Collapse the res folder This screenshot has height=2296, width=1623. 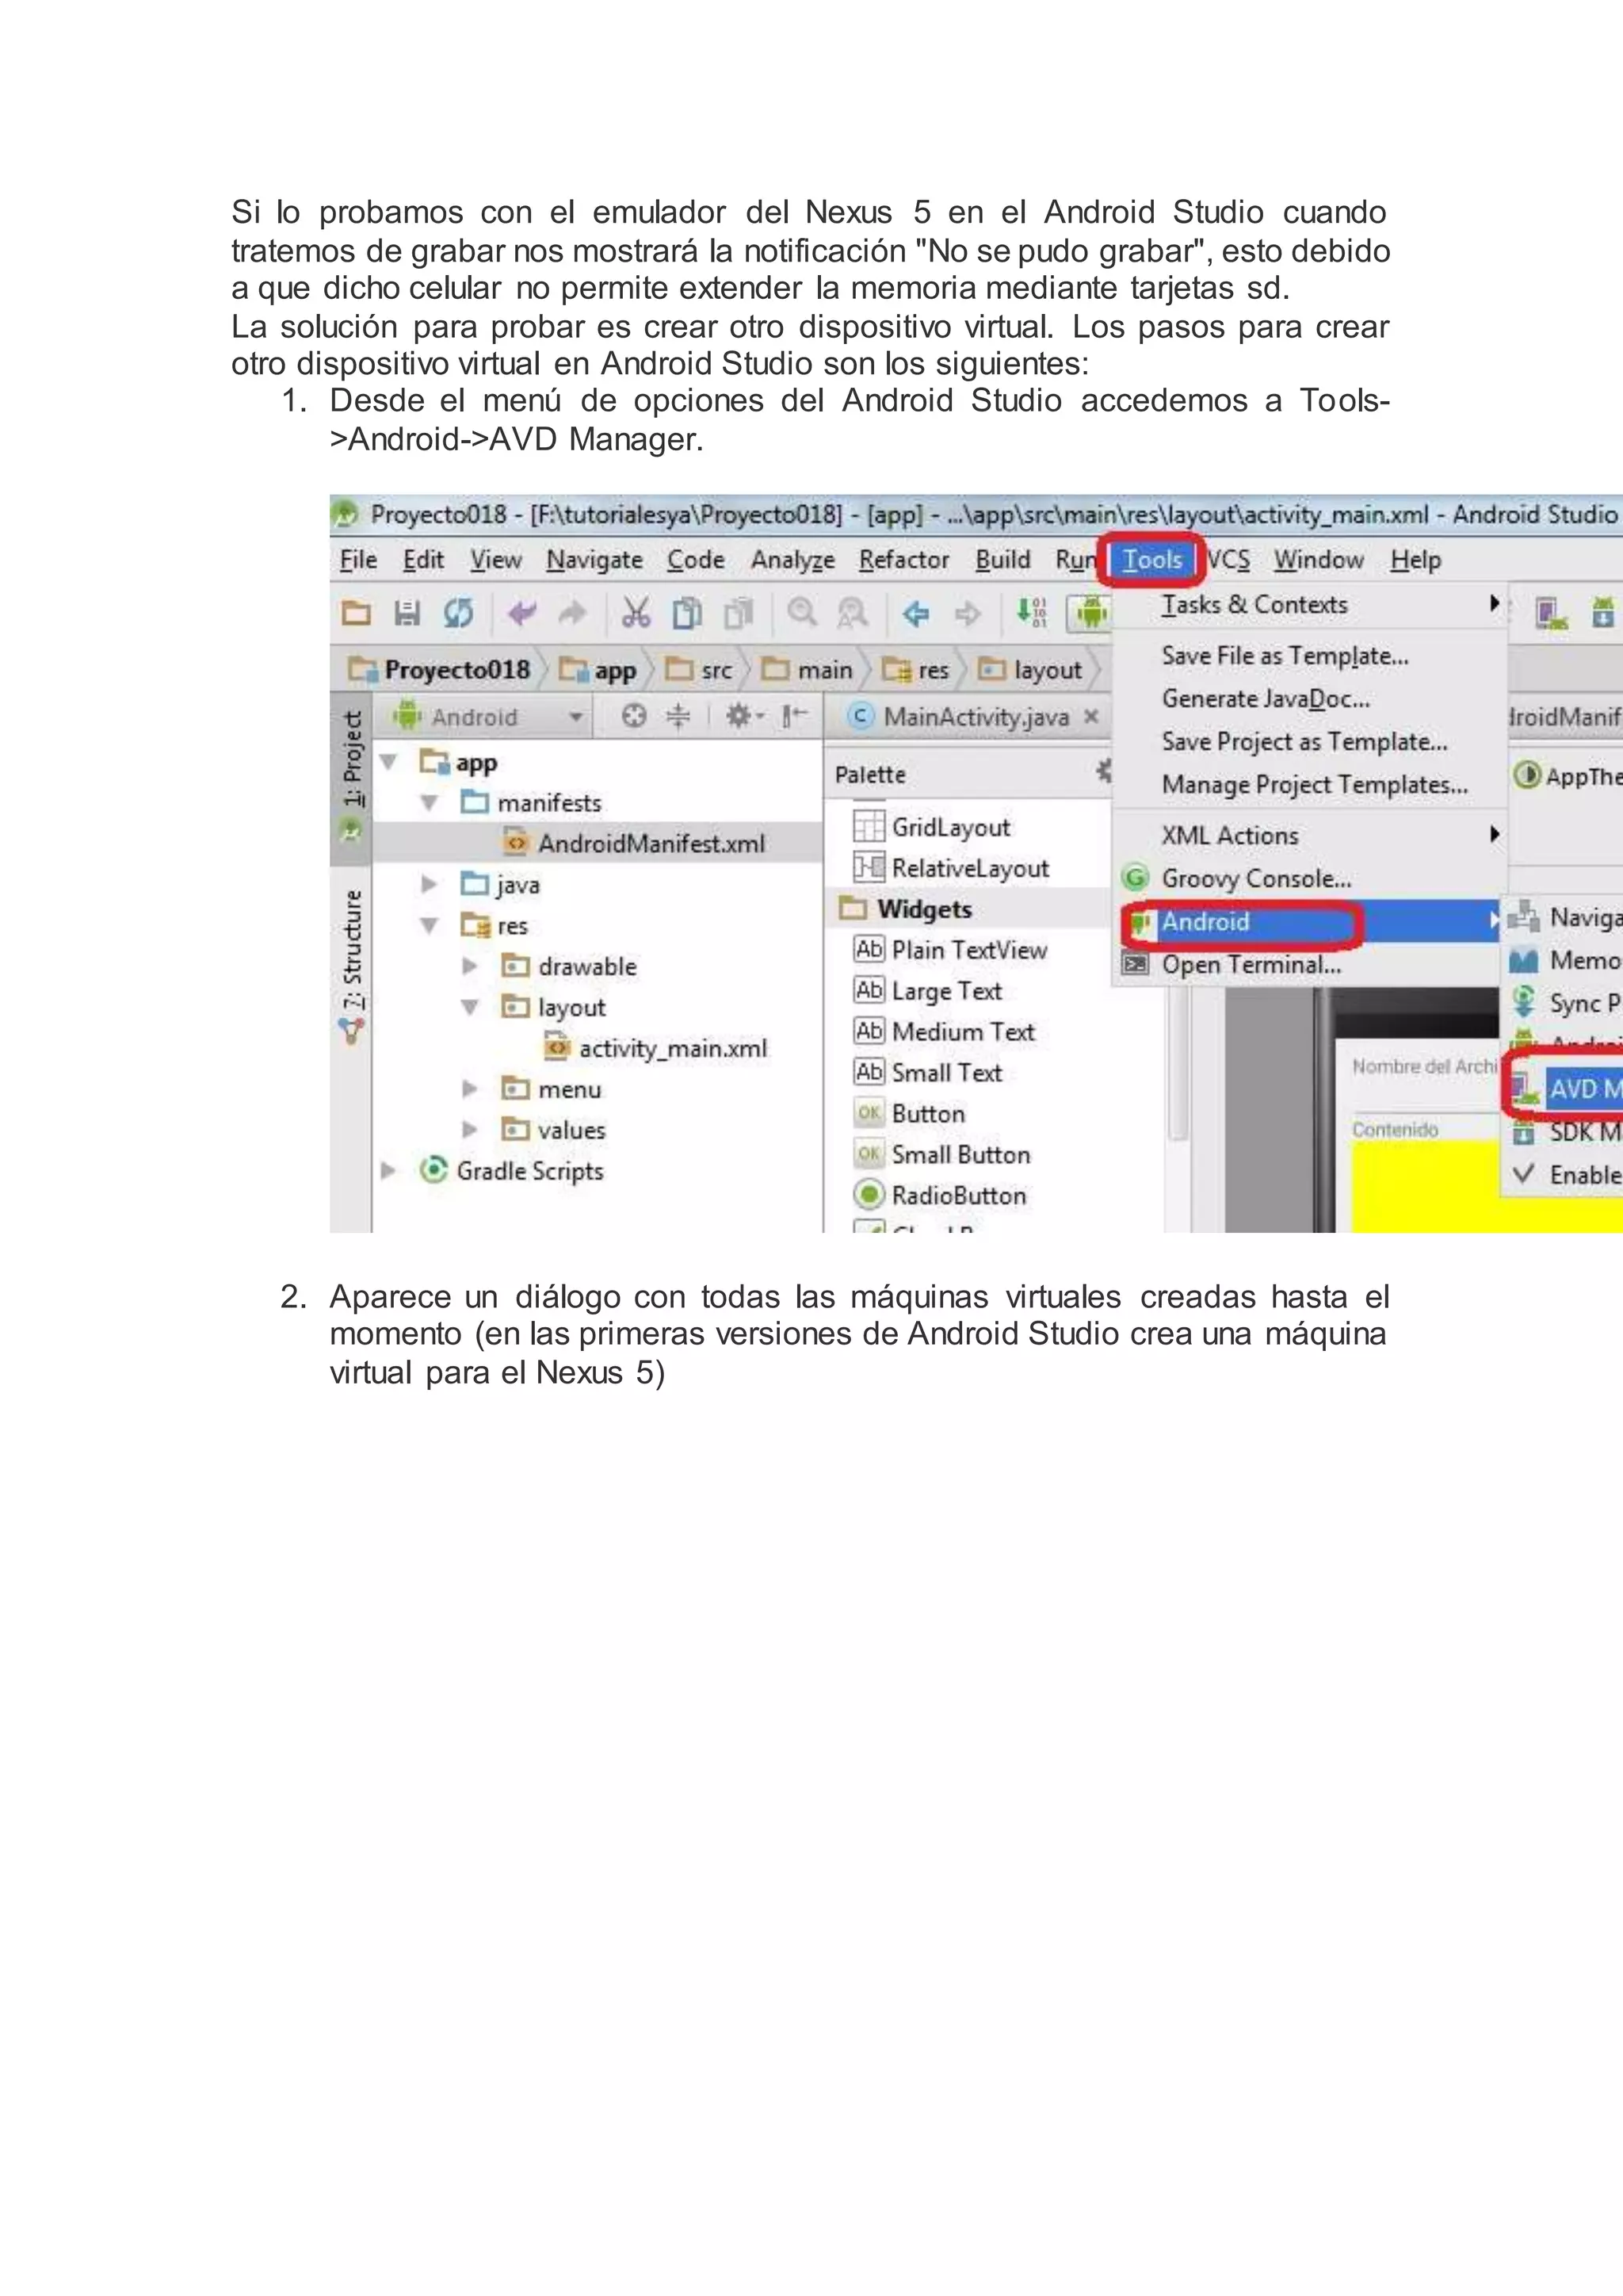430,925
